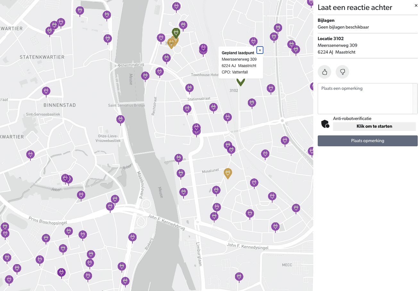The image size is (420, 291).
Task: Click the thumbs down icon
Action: 342,72
